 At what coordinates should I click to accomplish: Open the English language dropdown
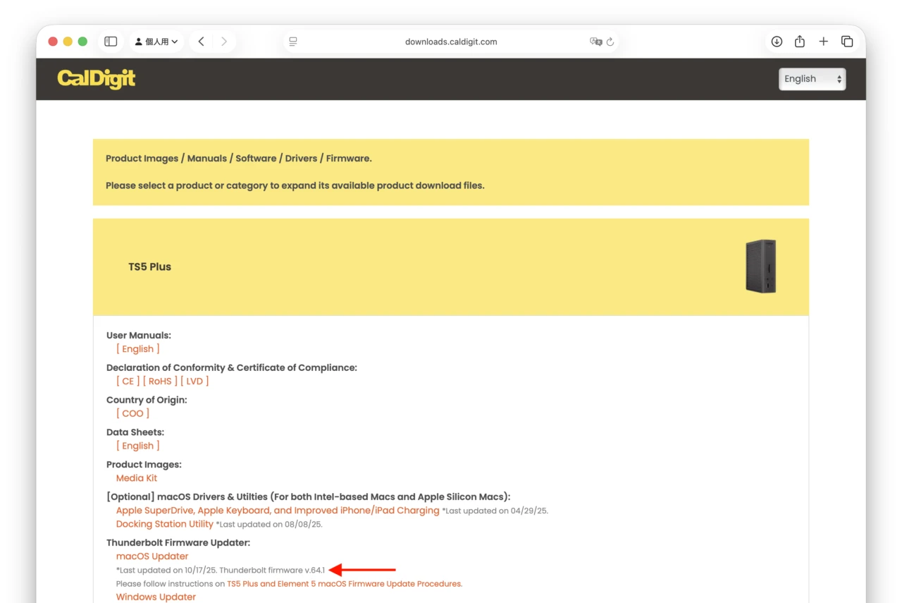click(812, 79)
